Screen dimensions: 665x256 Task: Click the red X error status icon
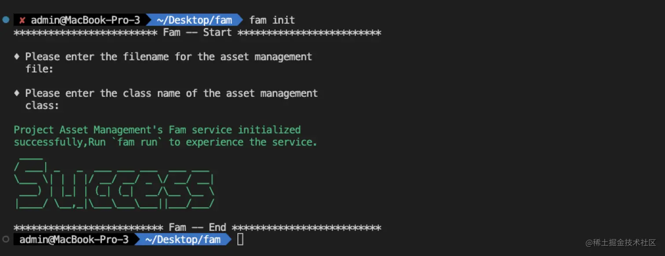(22, 20)
